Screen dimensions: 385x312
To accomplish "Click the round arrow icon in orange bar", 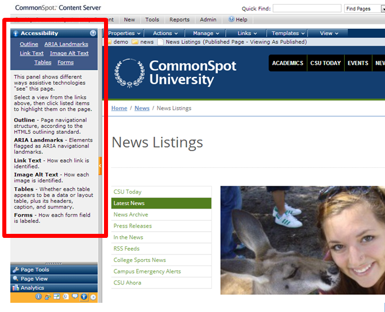I will click(93, 297).
